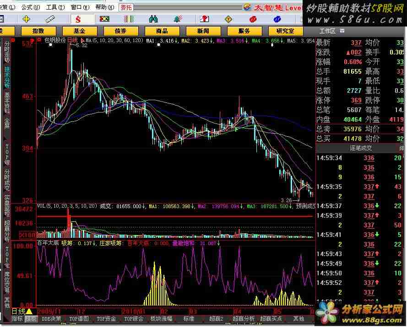Switch to 超赢分析 side tab

pos(7,231)
